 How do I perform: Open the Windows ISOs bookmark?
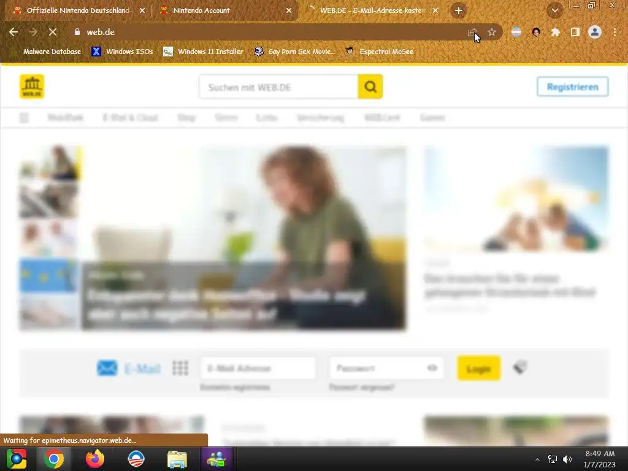tap(123, 52)
